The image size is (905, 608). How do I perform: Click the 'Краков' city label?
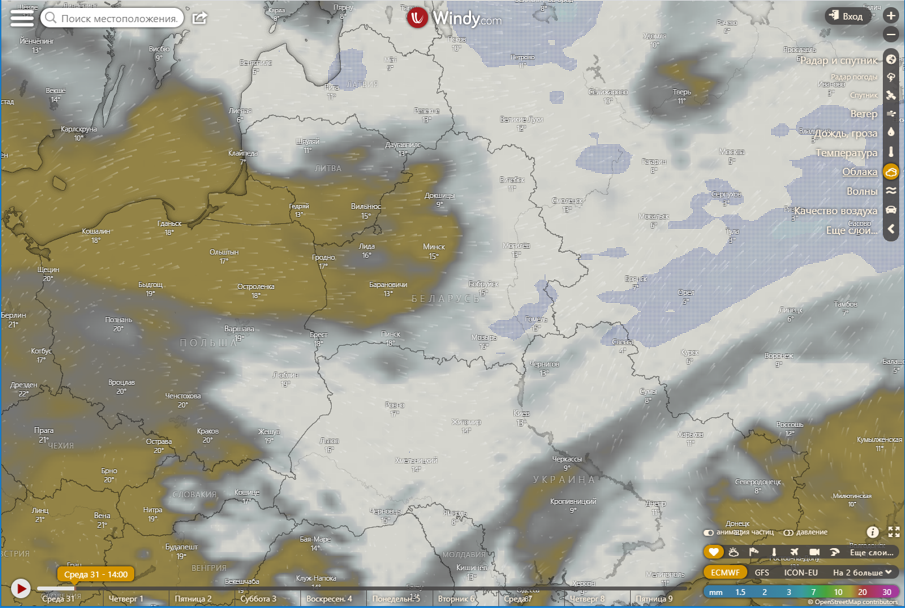click(x=208, y=432)
